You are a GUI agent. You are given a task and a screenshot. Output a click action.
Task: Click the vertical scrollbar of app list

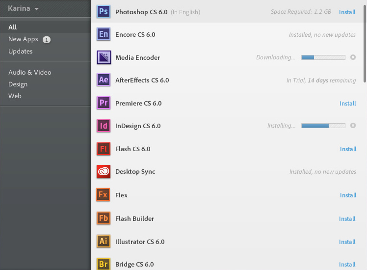click(x=365, y=44)
